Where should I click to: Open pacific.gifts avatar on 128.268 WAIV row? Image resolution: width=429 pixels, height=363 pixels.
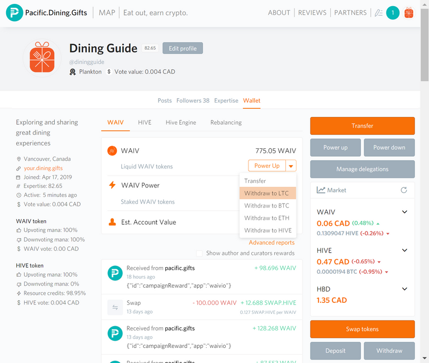[x=115, y=333]
